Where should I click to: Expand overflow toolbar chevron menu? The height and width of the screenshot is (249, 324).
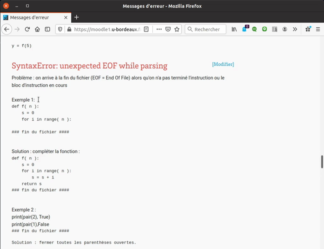pos(295,29)
